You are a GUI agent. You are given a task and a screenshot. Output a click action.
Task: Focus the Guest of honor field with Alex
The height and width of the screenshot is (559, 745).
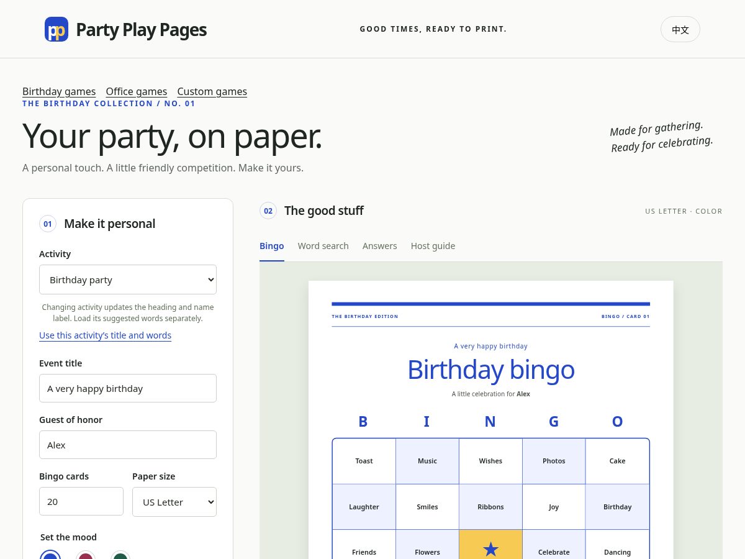[128, 445]
